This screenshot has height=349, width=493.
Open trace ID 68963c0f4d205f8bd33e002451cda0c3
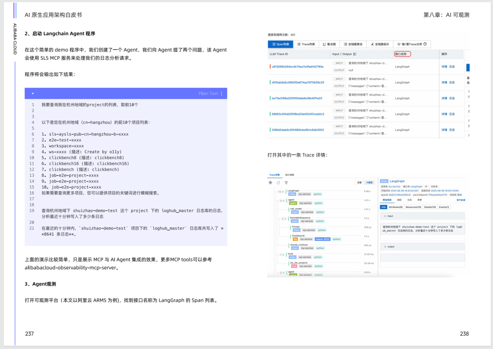click(x=298, y=114)
